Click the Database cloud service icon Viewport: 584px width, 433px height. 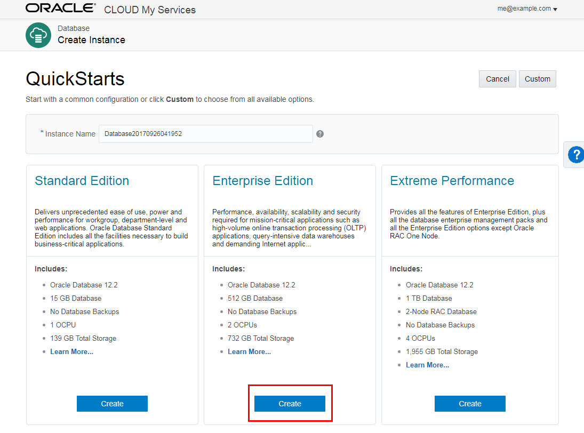[x=38, y=35]
